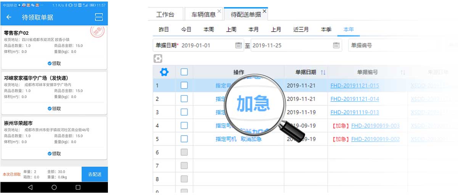This screenshot has height=195, width=458.
Task: Click 取消加急 in row 5
Action: pyautogui.click(x=251, y=139)
